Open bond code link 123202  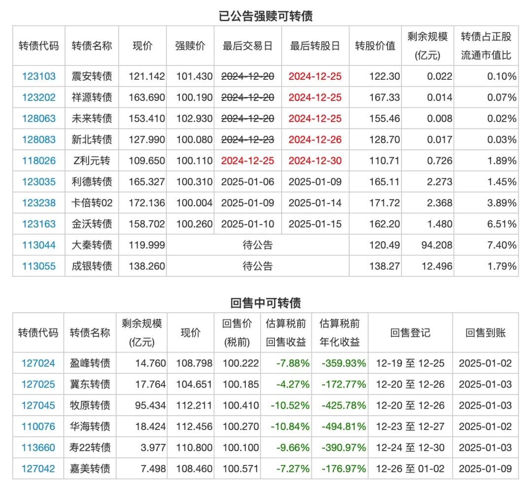coord(39,98)
